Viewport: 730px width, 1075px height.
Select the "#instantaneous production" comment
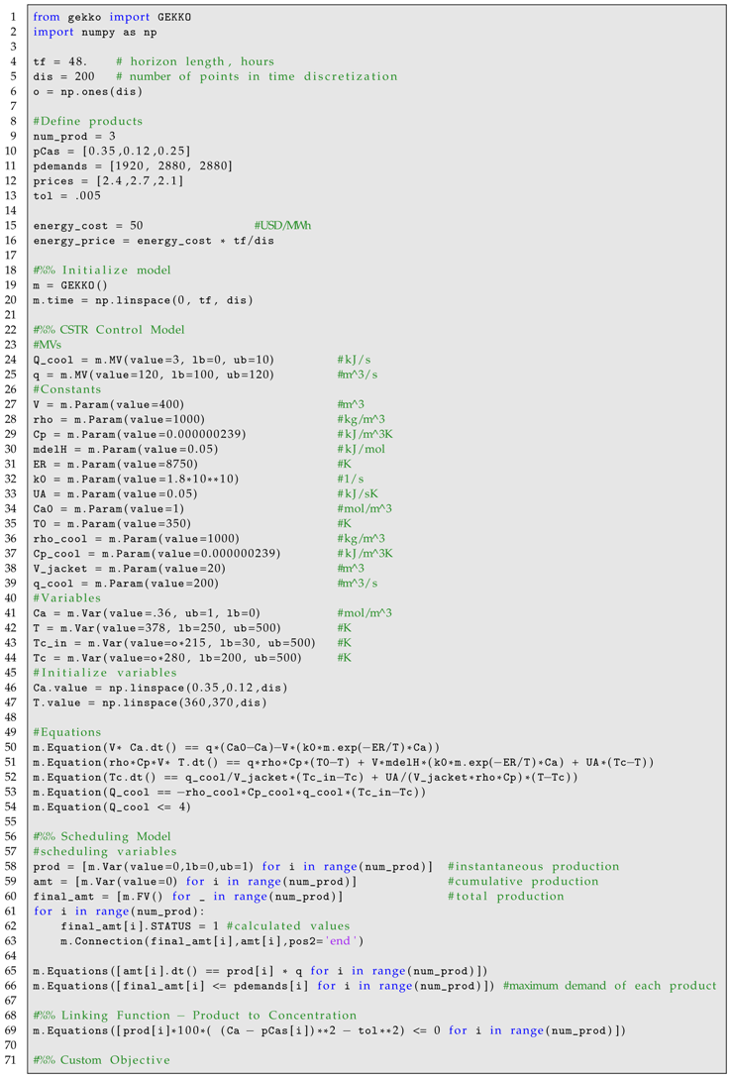point(533,867)
